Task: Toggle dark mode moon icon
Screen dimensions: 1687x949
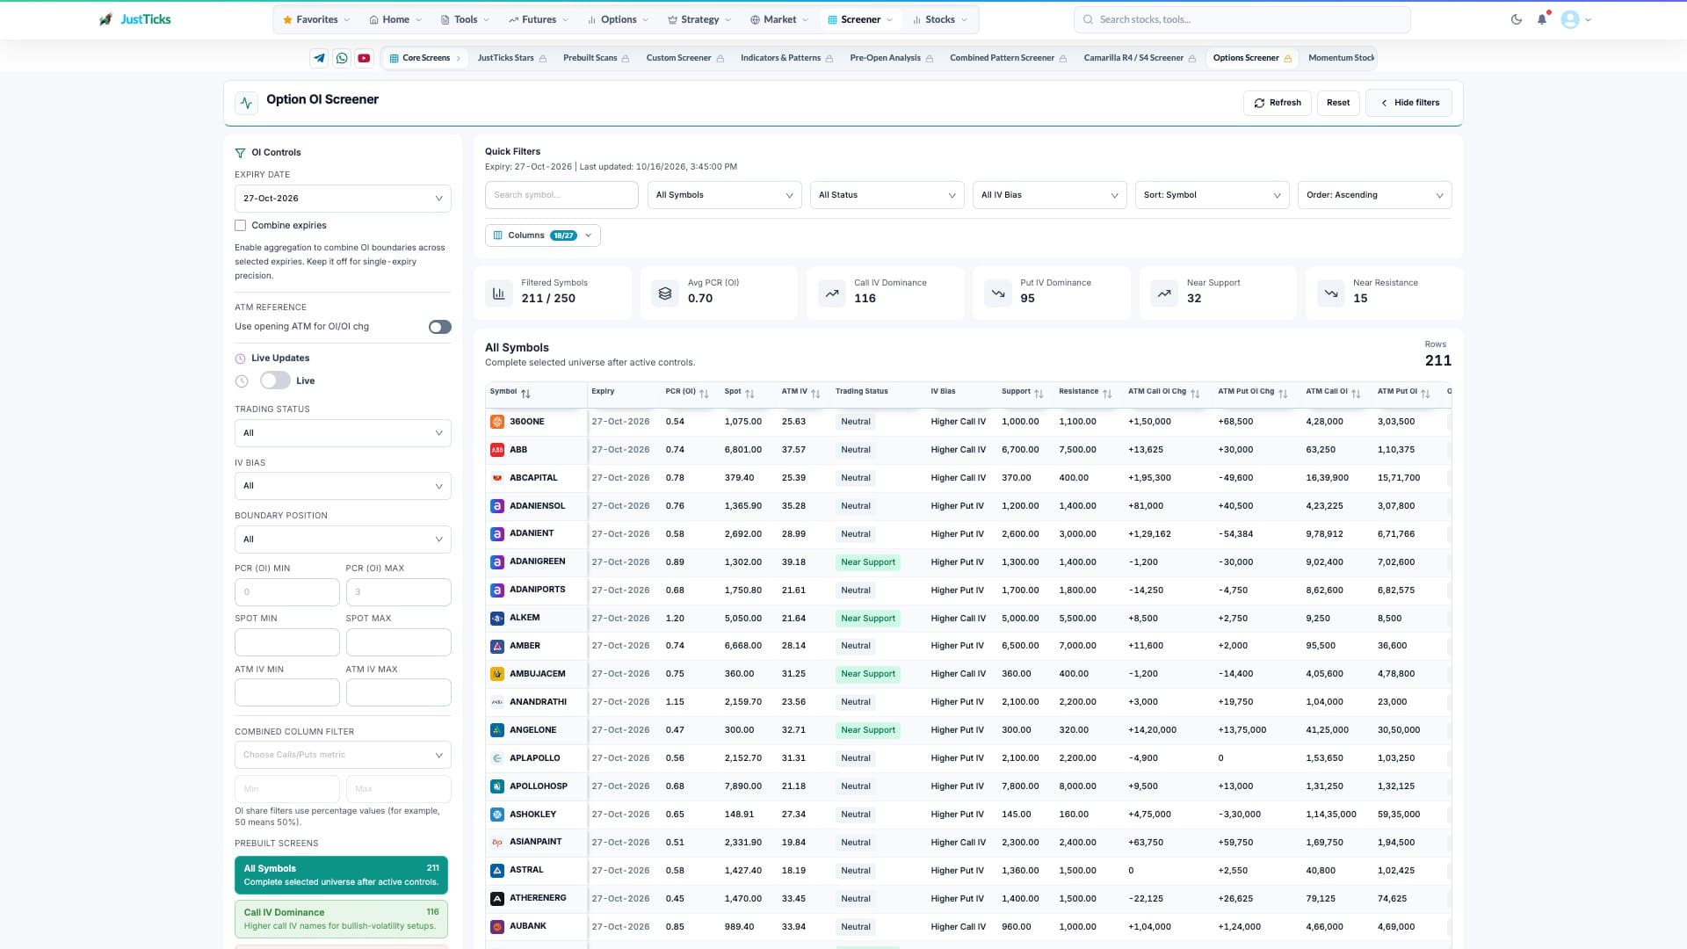Action: tap(1517, 19)
